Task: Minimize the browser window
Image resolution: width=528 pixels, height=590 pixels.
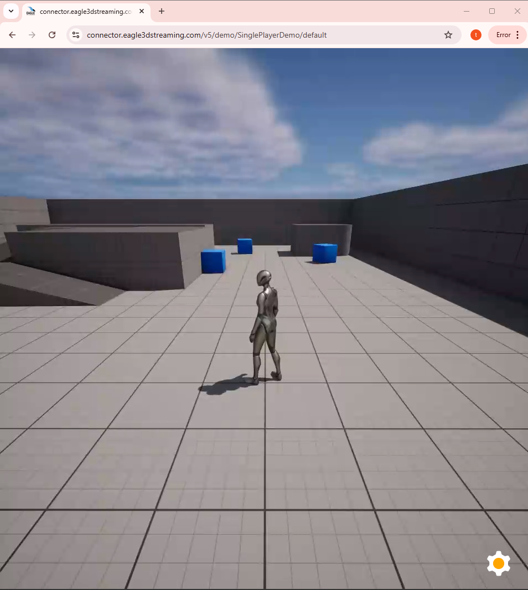Action: coord(467,11)
